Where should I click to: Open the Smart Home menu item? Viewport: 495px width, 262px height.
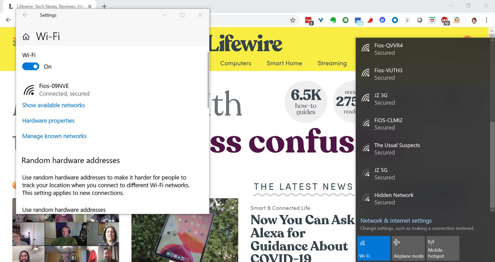284,63
